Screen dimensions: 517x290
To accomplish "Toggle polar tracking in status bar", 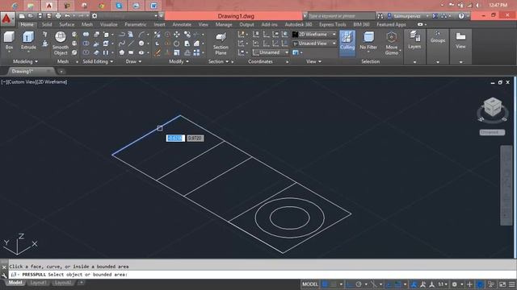I will 359,284.
